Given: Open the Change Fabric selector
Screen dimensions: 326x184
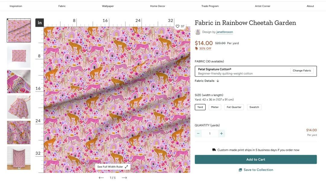Looking at the screenshot, I should point(302,70).
